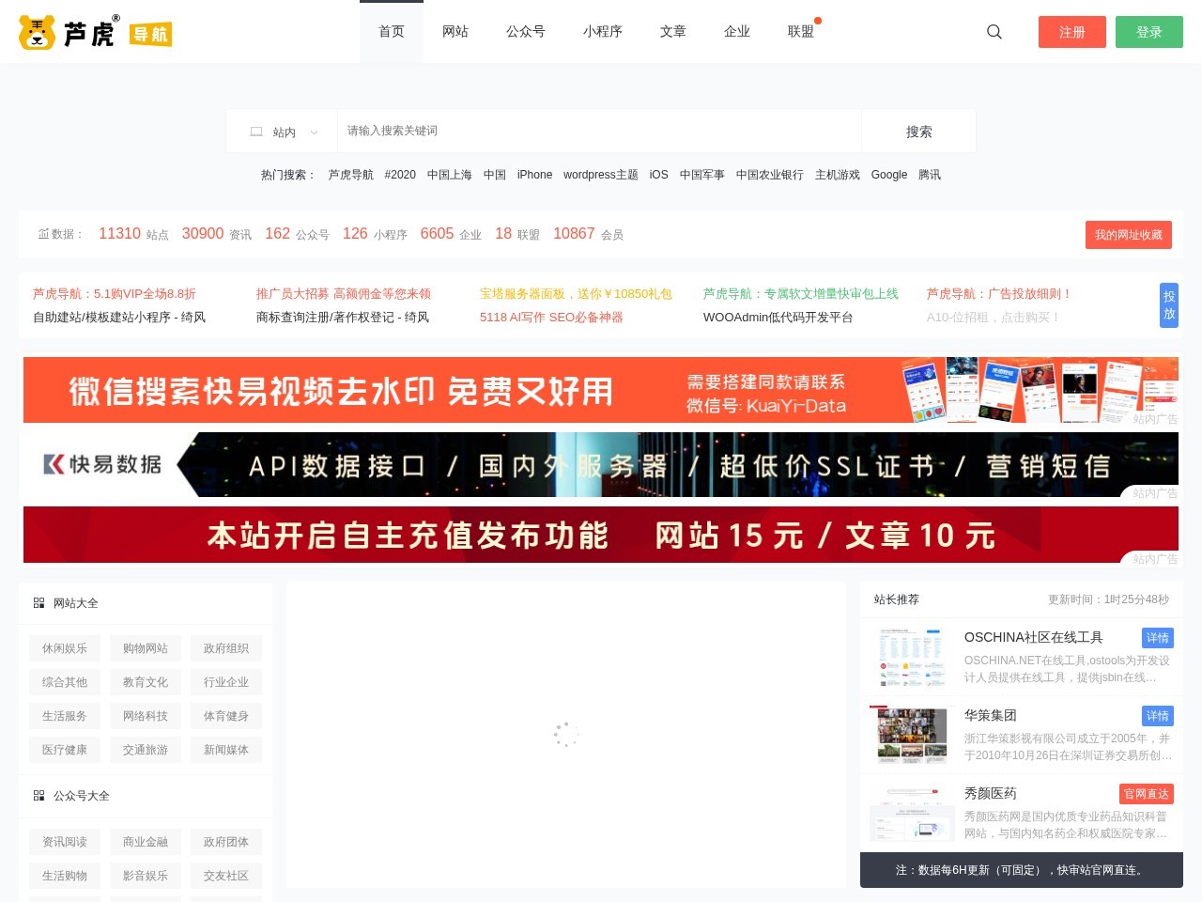This screenshot has width=1202, height=902.
Task: Click the grid icon beside 公众号大全
Action: click(x=39, y=796)
